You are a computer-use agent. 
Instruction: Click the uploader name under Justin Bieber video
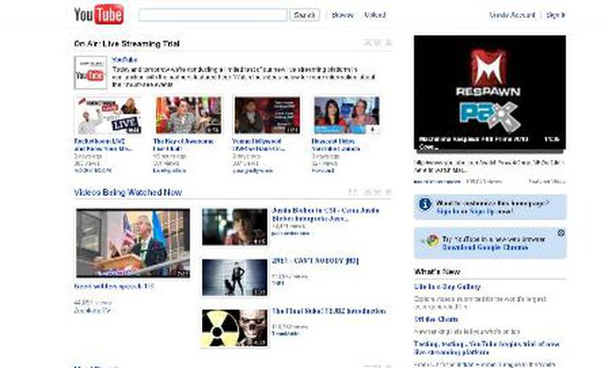pos(291,233)
